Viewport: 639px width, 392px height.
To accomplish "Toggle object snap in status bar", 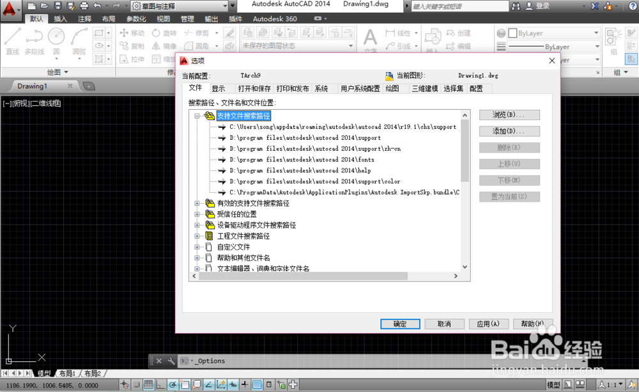I will point(185,384).
